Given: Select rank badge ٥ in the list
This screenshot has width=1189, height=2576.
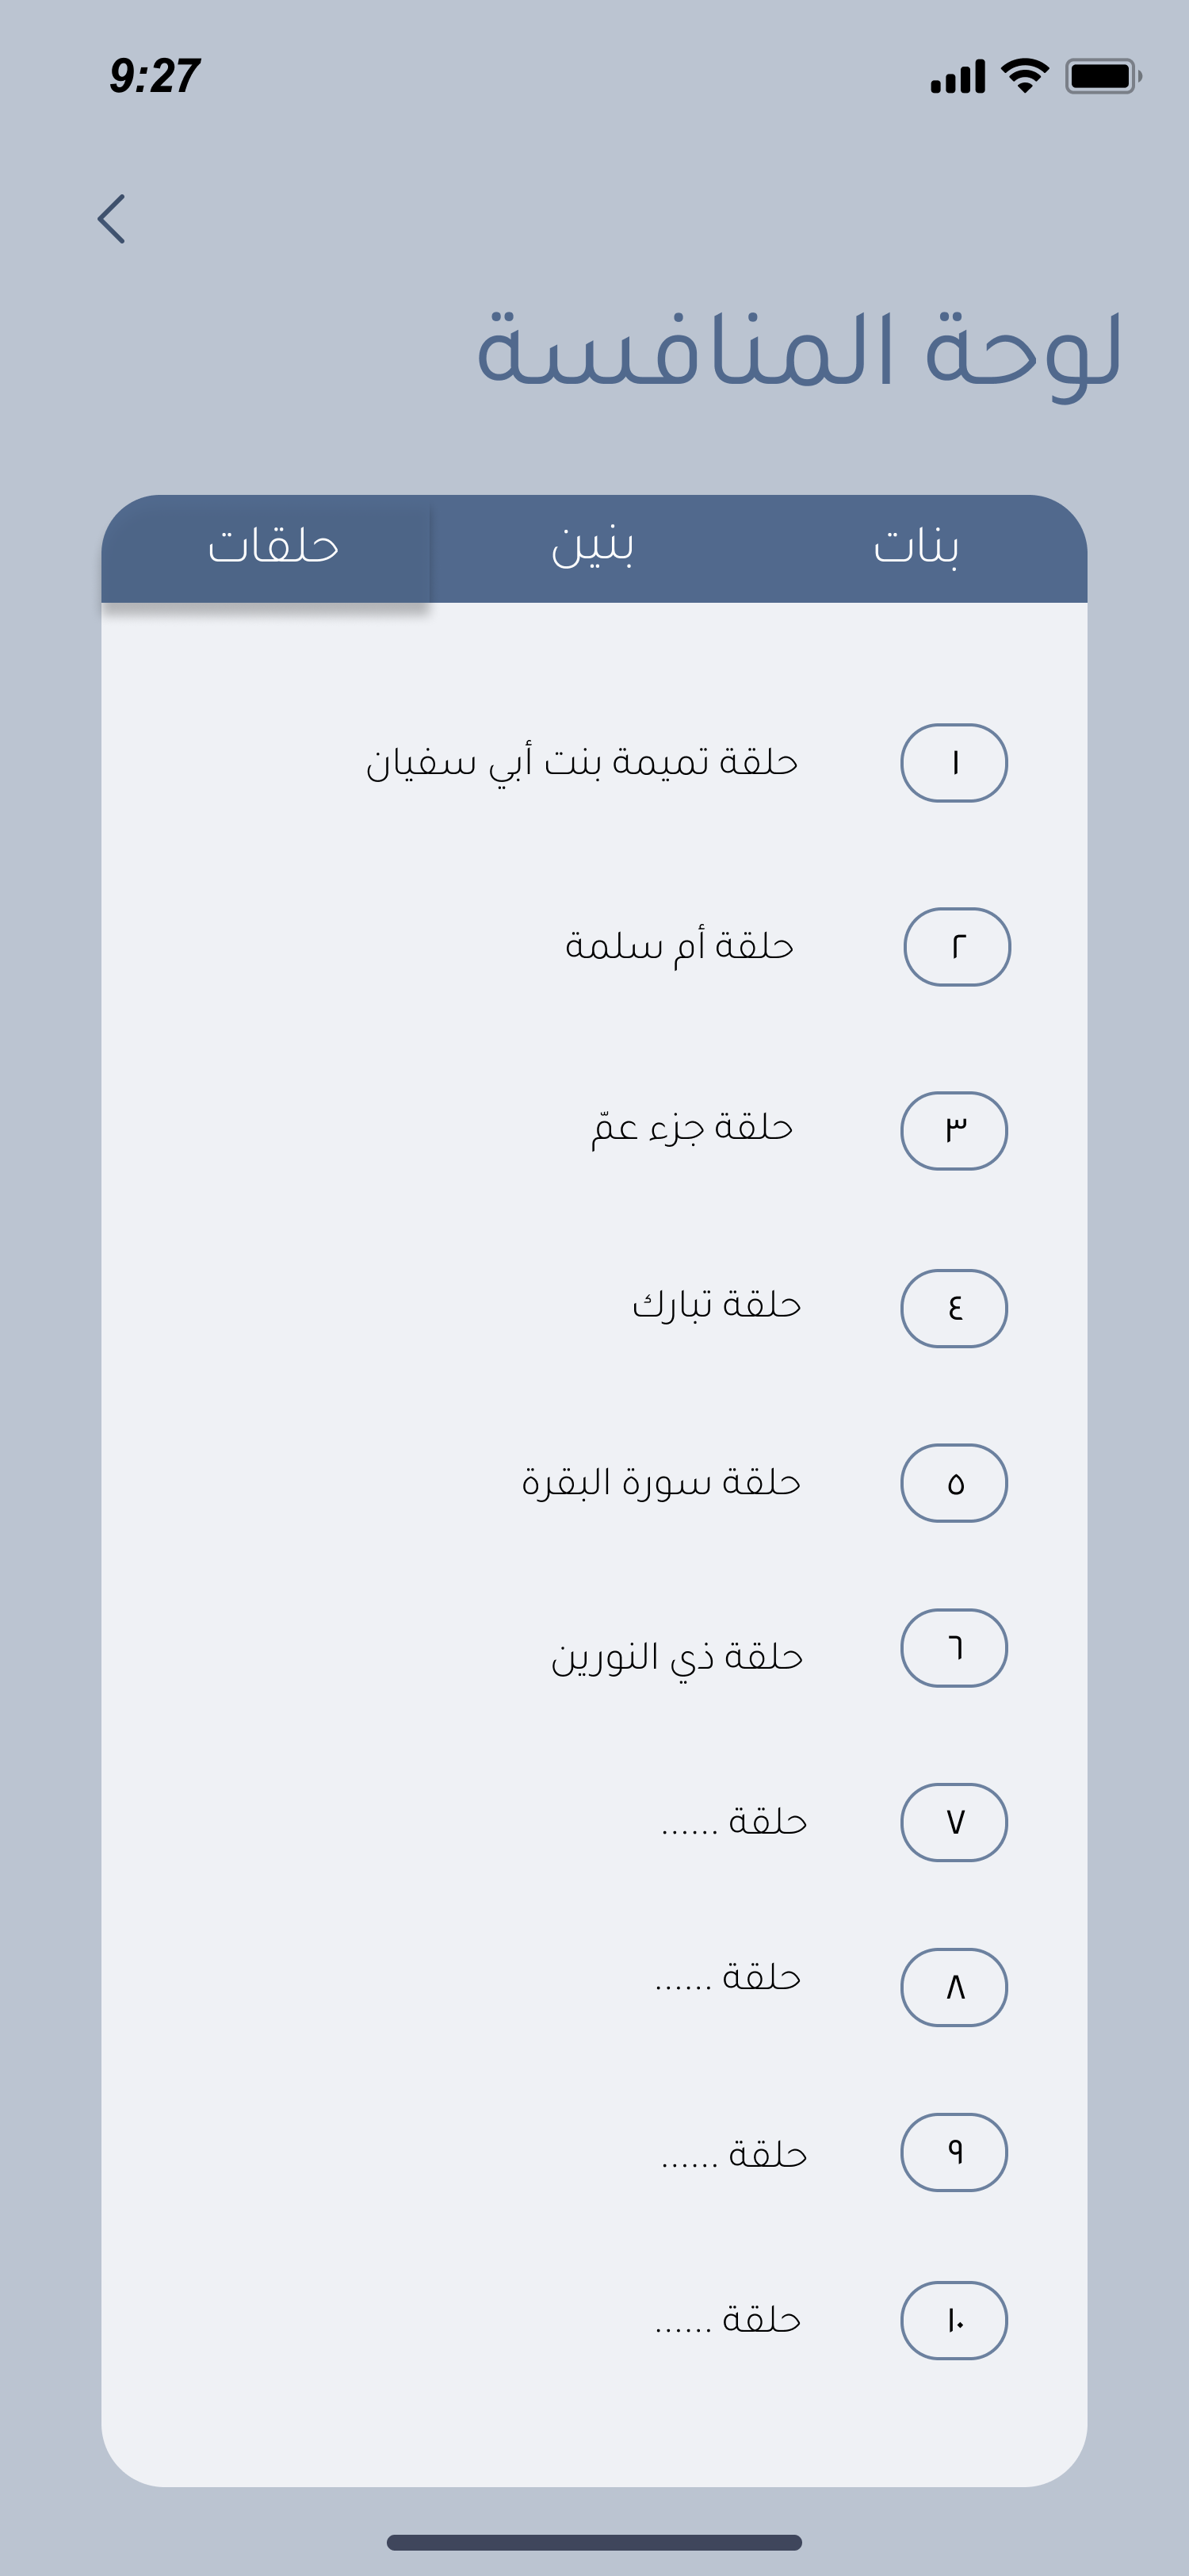Looking at the screenshot, I should (954, 1483).
